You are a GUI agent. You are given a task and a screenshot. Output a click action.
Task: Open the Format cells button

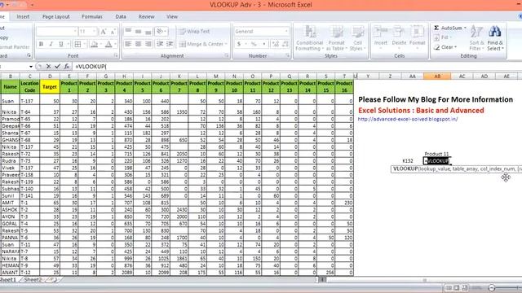click(x=417, y=37)
